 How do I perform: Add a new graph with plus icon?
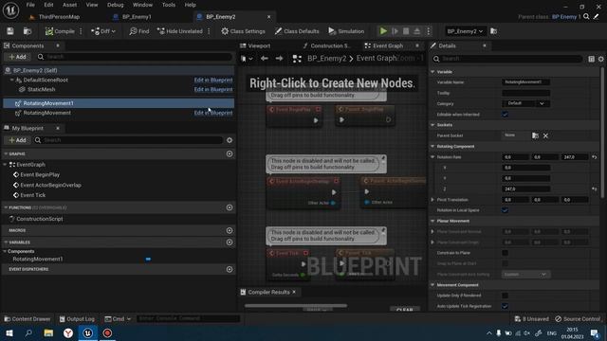[x=230, y=153]
